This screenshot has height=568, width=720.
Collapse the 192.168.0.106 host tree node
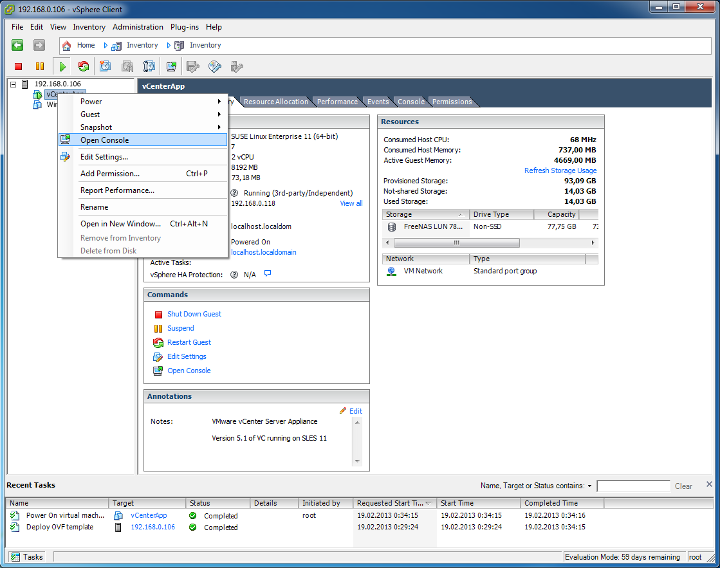pyautogui.click(x=14, y=84)
